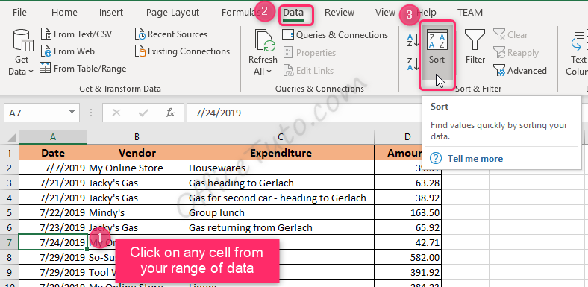Select column C header
The image size is (588, 287).
[x=281, y=137]
